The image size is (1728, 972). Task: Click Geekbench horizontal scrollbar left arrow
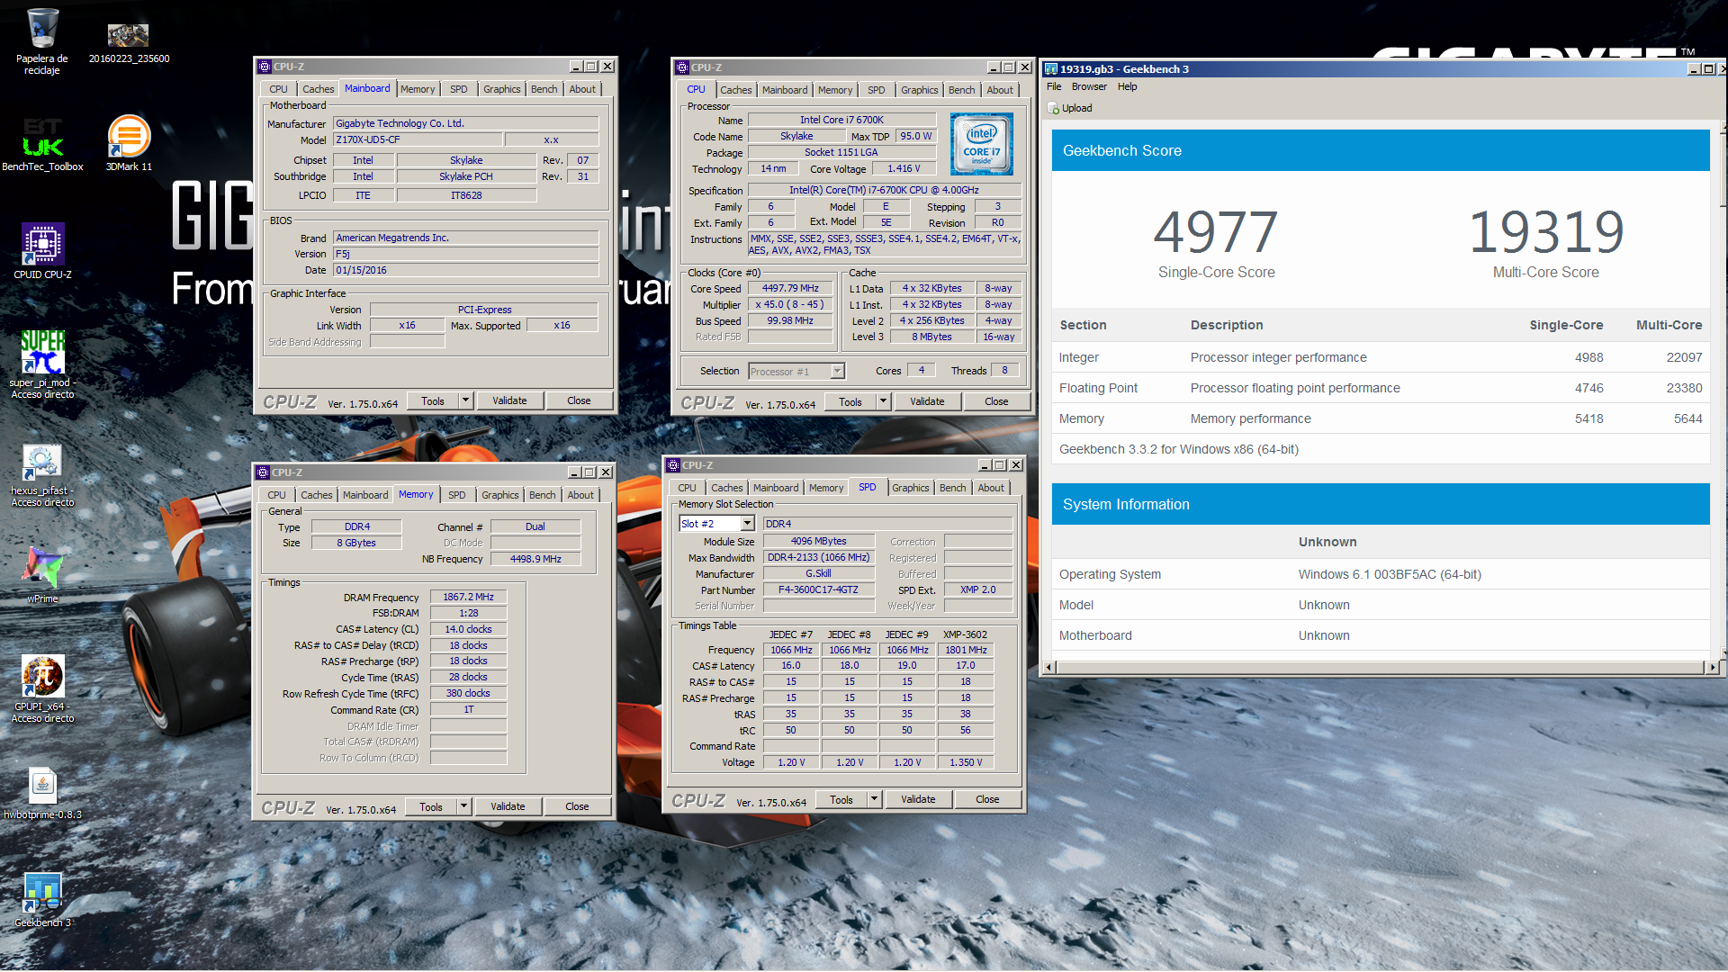(x=1048, y=668)
